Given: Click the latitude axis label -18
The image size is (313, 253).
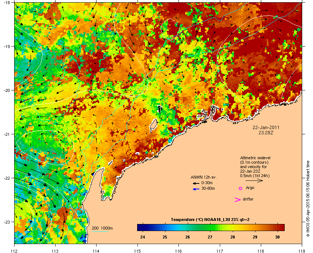Looking at the screenshot, I should click(x=7, y=2).
